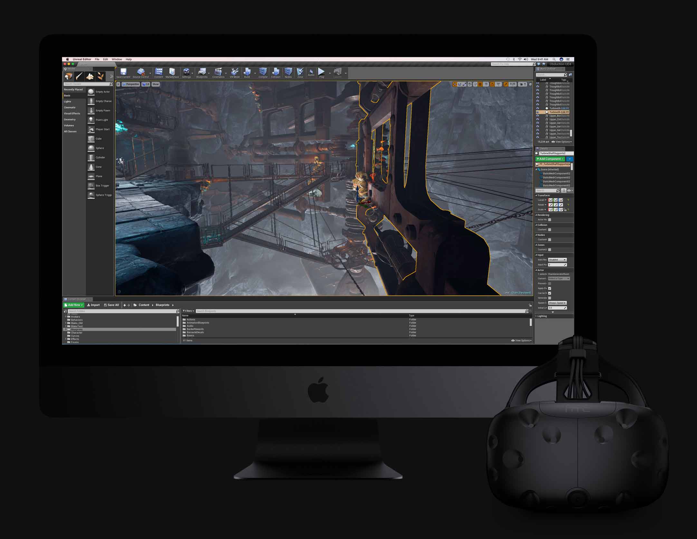The height and width of the screenshot is (539, 697).
Task: Click the Content breadcrumb in Content Browser path
Action: tap(144, 305)
